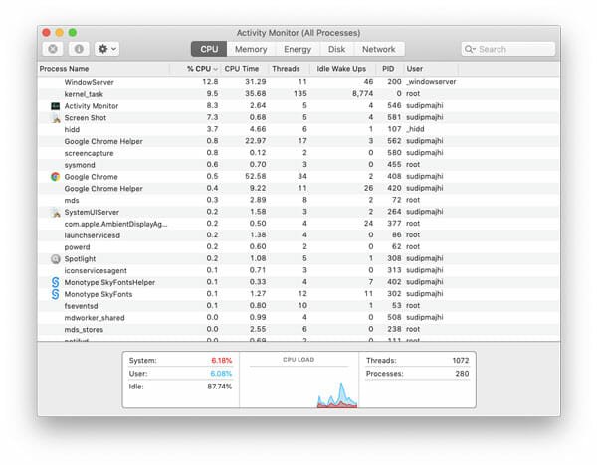Select the mdworker_shared process
The image size is (597, 465).
[298, 318]
